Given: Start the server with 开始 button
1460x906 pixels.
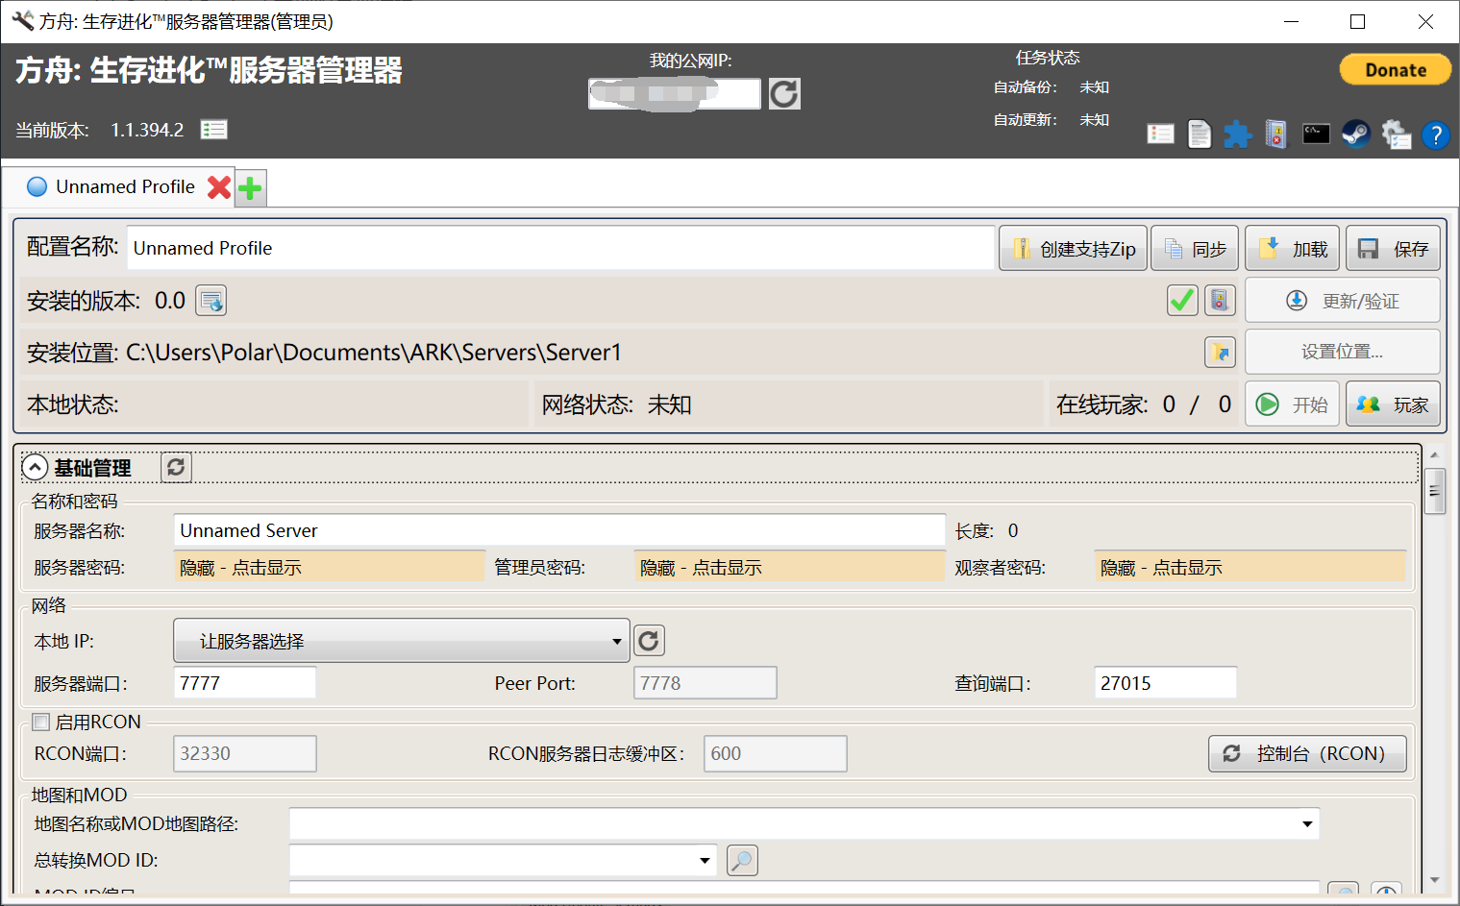Looking at the screenshot, I should (1292, 404).
